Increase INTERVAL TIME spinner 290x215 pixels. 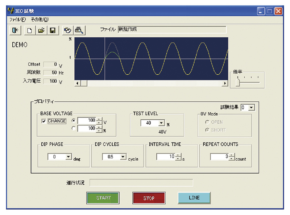tap(178, 155)
